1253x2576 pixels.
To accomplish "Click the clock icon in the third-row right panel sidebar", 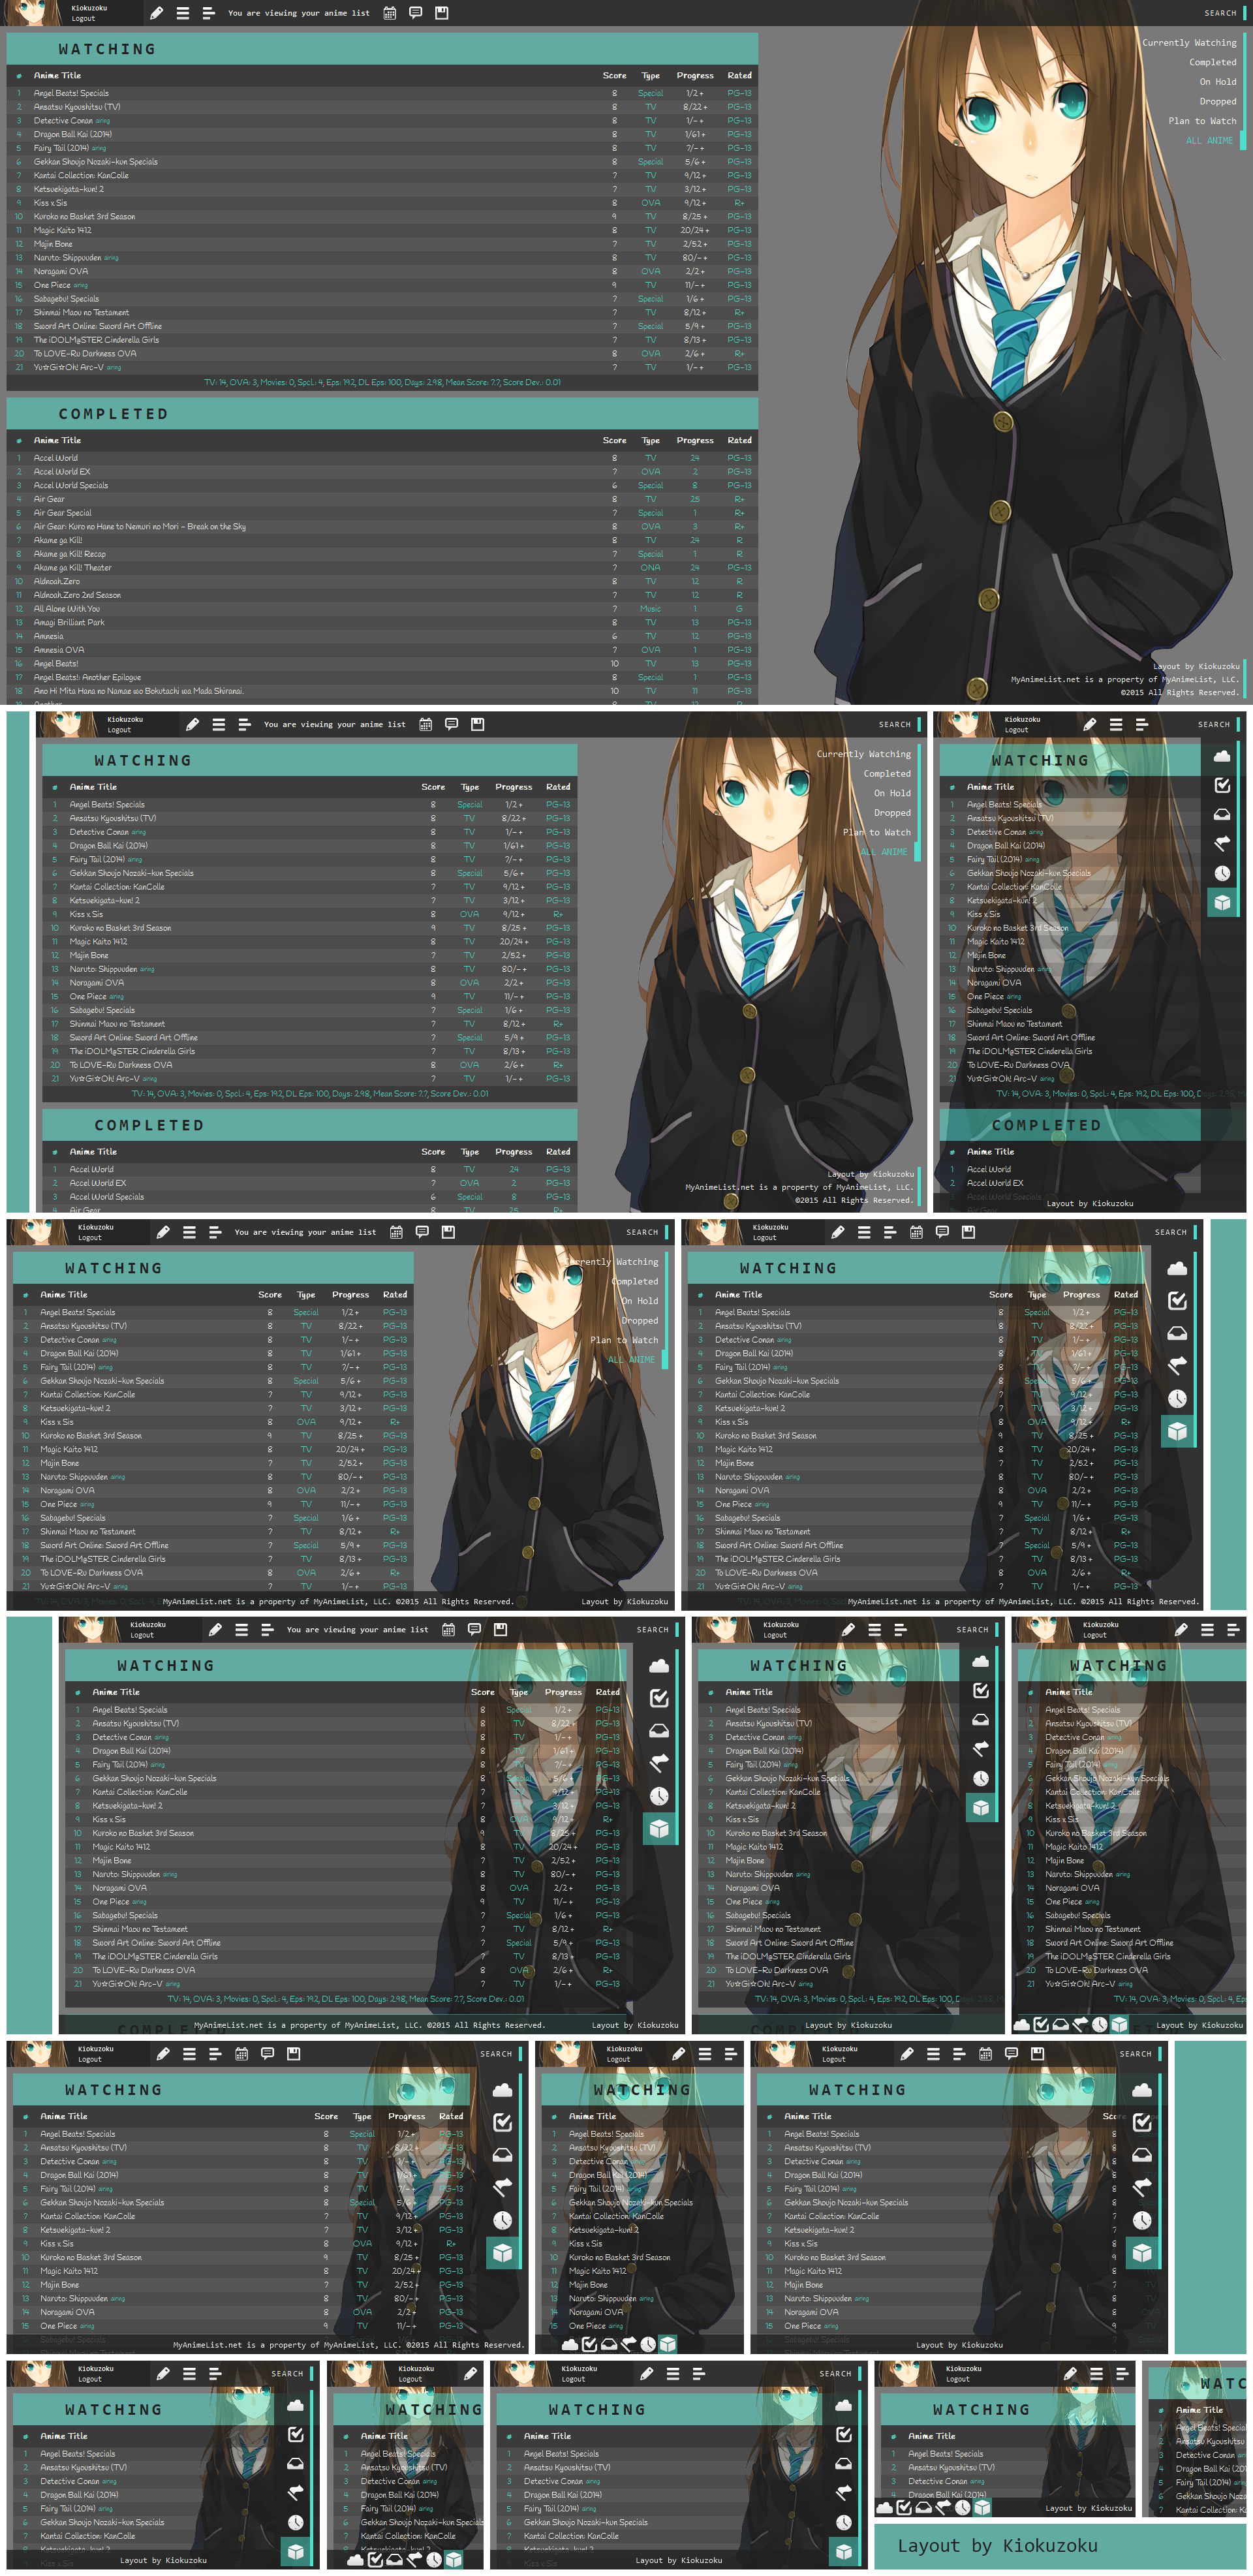I will pos(1177,1398).
